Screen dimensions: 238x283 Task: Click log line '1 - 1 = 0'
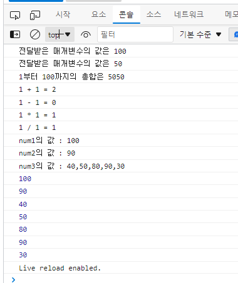38,102
